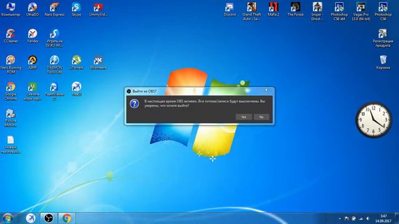Switch to OBS Studio in taskbar
Image resolution: width=399 pixels, height=224 pixels.
49,218
